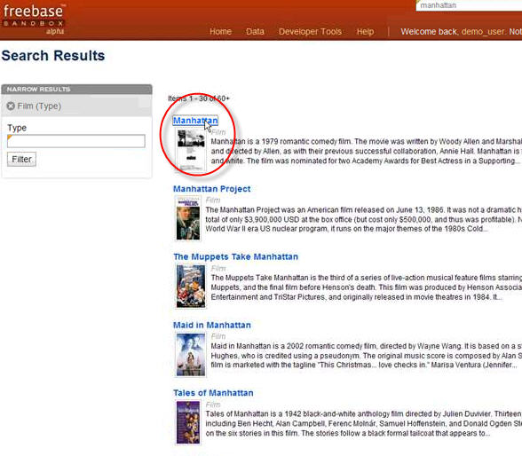Image resolution: width=522 pixels, height=456 pixels.
Task: Open the Help menu item
Action: coord(365,32)
